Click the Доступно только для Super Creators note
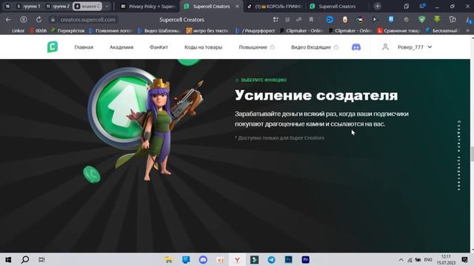 (280, 138)
